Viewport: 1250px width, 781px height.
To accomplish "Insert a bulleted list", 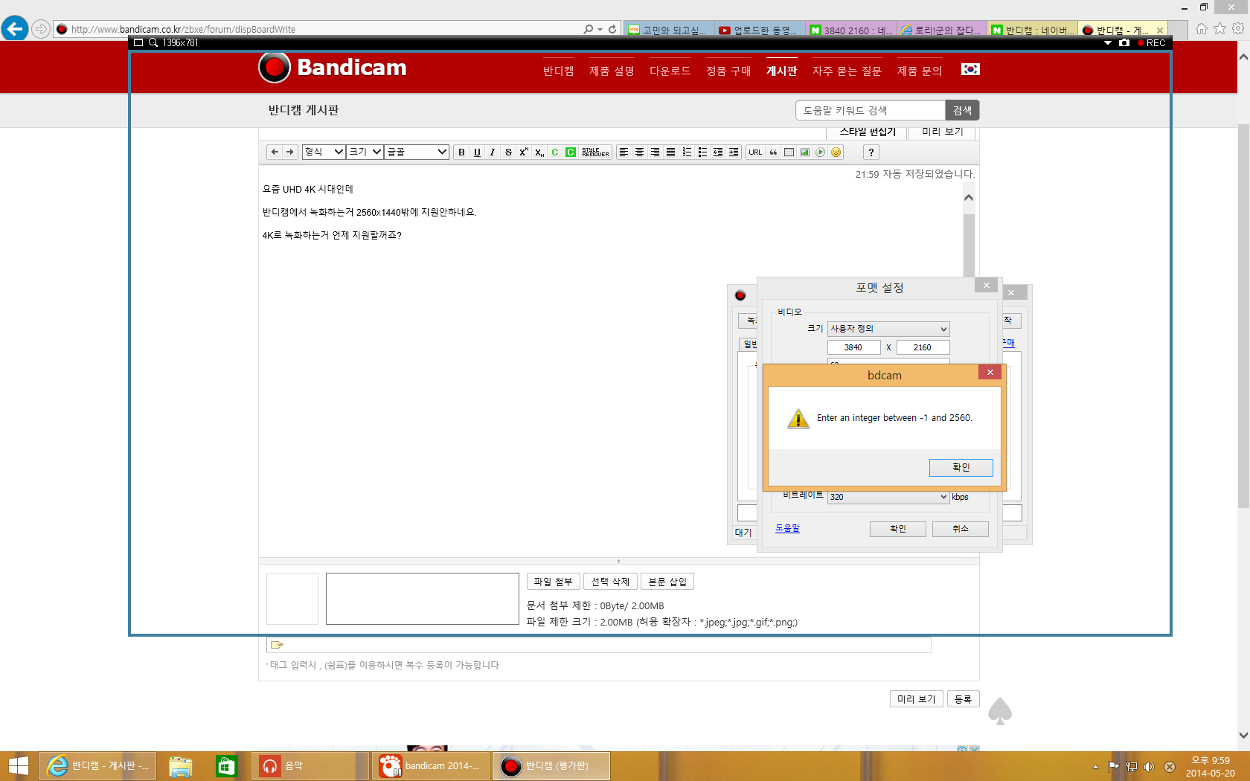I will 702,152.
